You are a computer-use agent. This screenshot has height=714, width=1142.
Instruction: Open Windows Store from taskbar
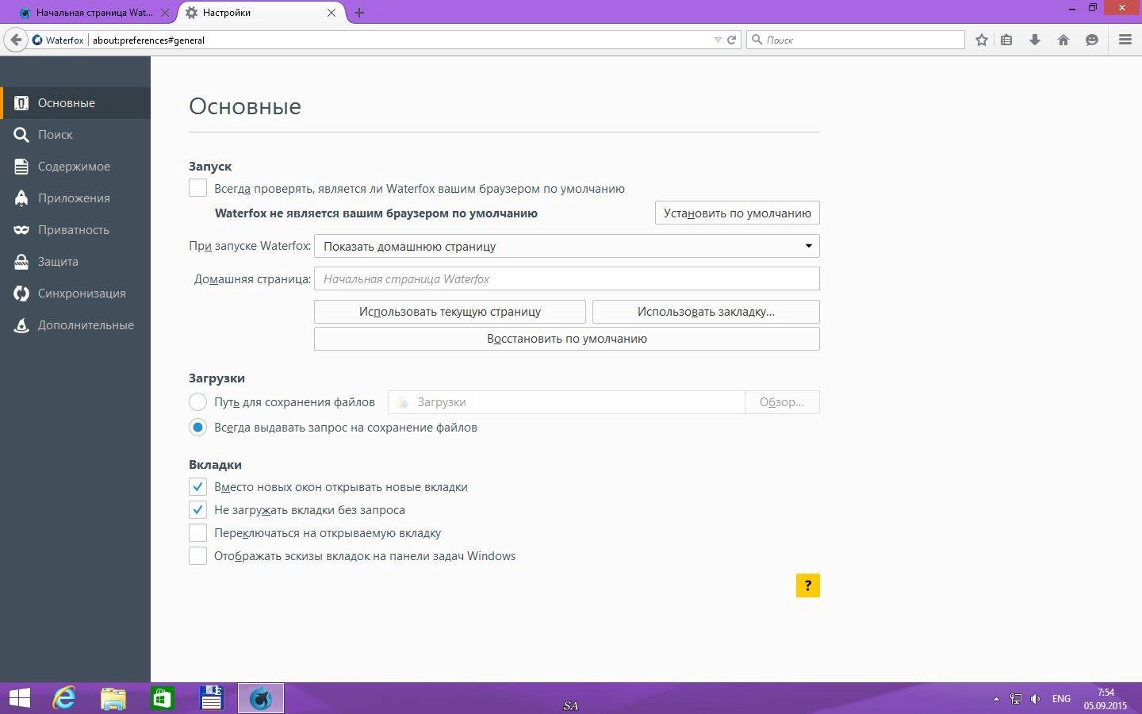[x=163, y=698]
